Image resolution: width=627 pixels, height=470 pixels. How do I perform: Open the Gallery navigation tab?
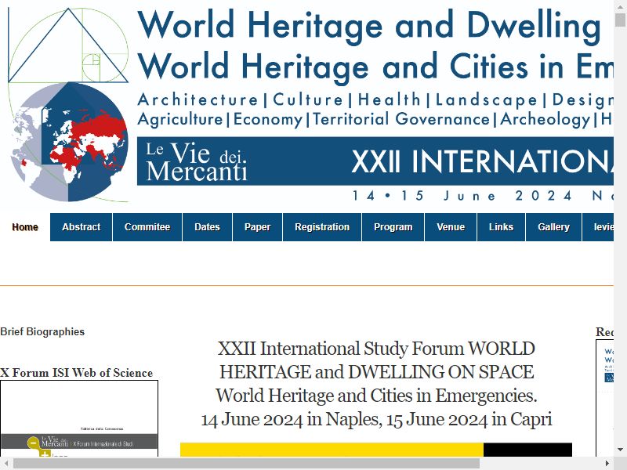[x=553, y=227]
